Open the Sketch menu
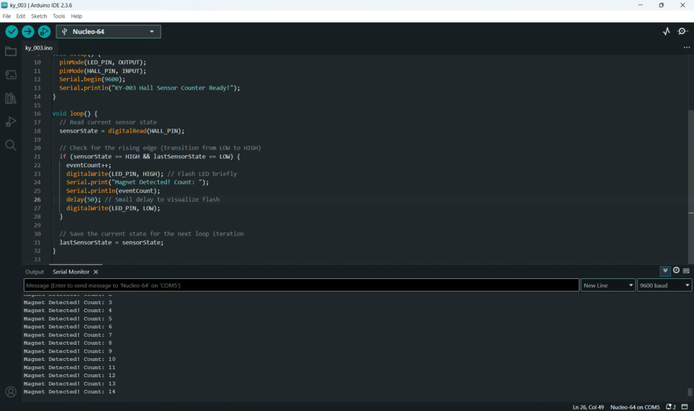This screenshot has width=694, height=411. 39,16
